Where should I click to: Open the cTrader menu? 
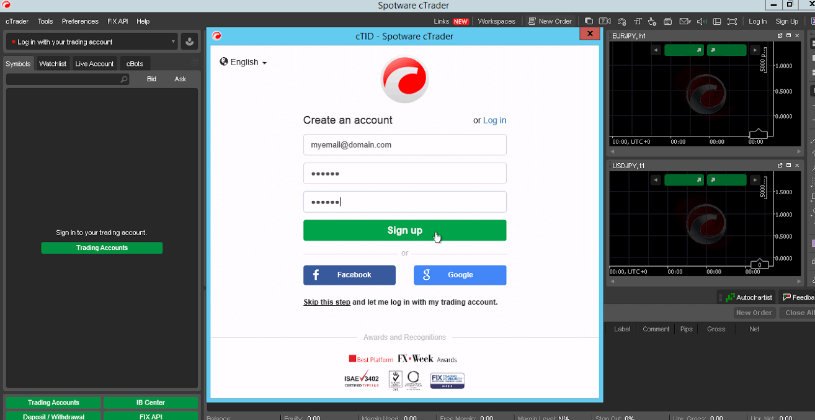click(17, 21)
